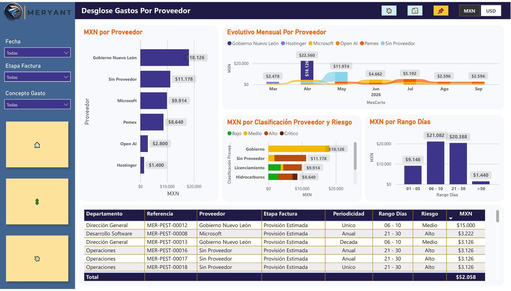Click the Microsoft legend marker
The image size is (511, 291).
(311, 43)
